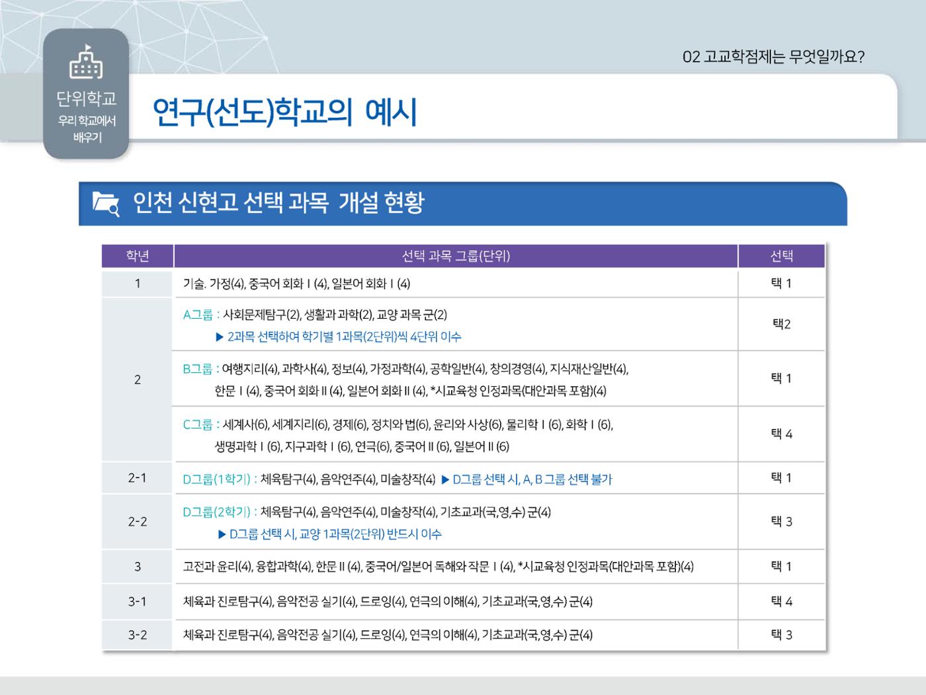Click the 3-2 grade cell
Viewport: 926px width, 695px height.
(x=138, y=635)
